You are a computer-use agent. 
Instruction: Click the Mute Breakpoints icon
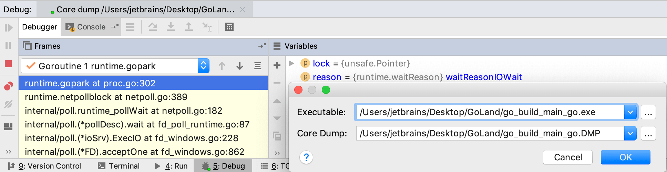(8, 104)
